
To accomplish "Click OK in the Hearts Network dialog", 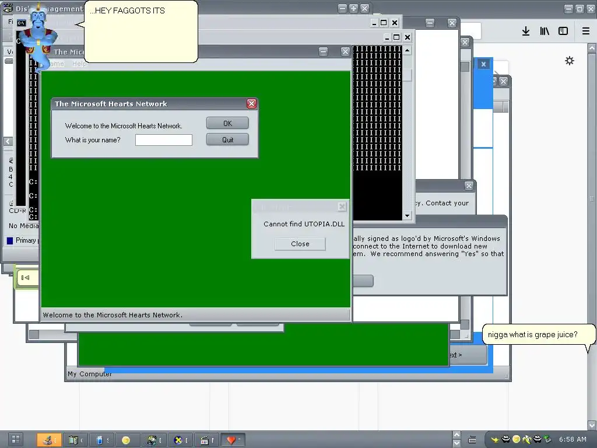I will pyautogui.click(x=227, y=123).
